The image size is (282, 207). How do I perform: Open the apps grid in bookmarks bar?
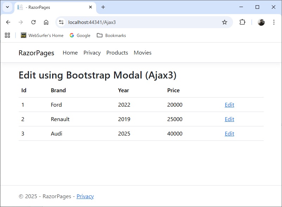coord(7,35)
